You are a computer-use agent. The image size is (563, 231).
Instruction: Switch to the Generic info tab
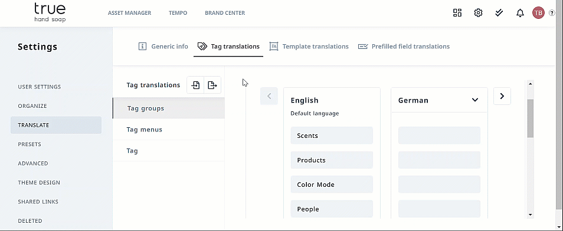pos(163,47)
